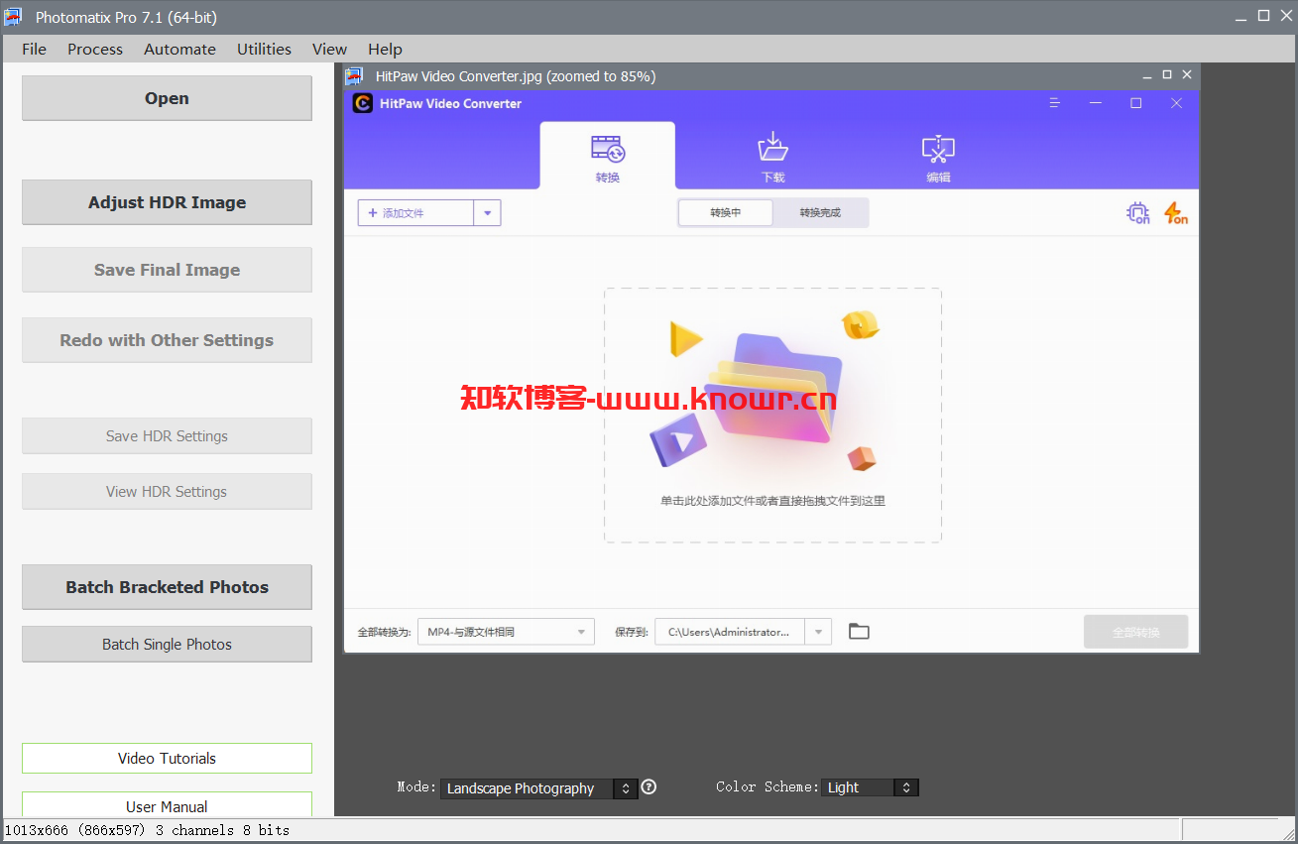Click Batch Single Photos button
The image size is (1298, 844).
pos(167,645)
